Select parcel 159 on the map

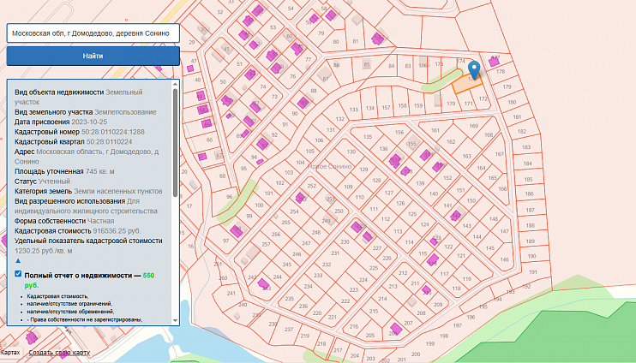[x=418, y=106]
